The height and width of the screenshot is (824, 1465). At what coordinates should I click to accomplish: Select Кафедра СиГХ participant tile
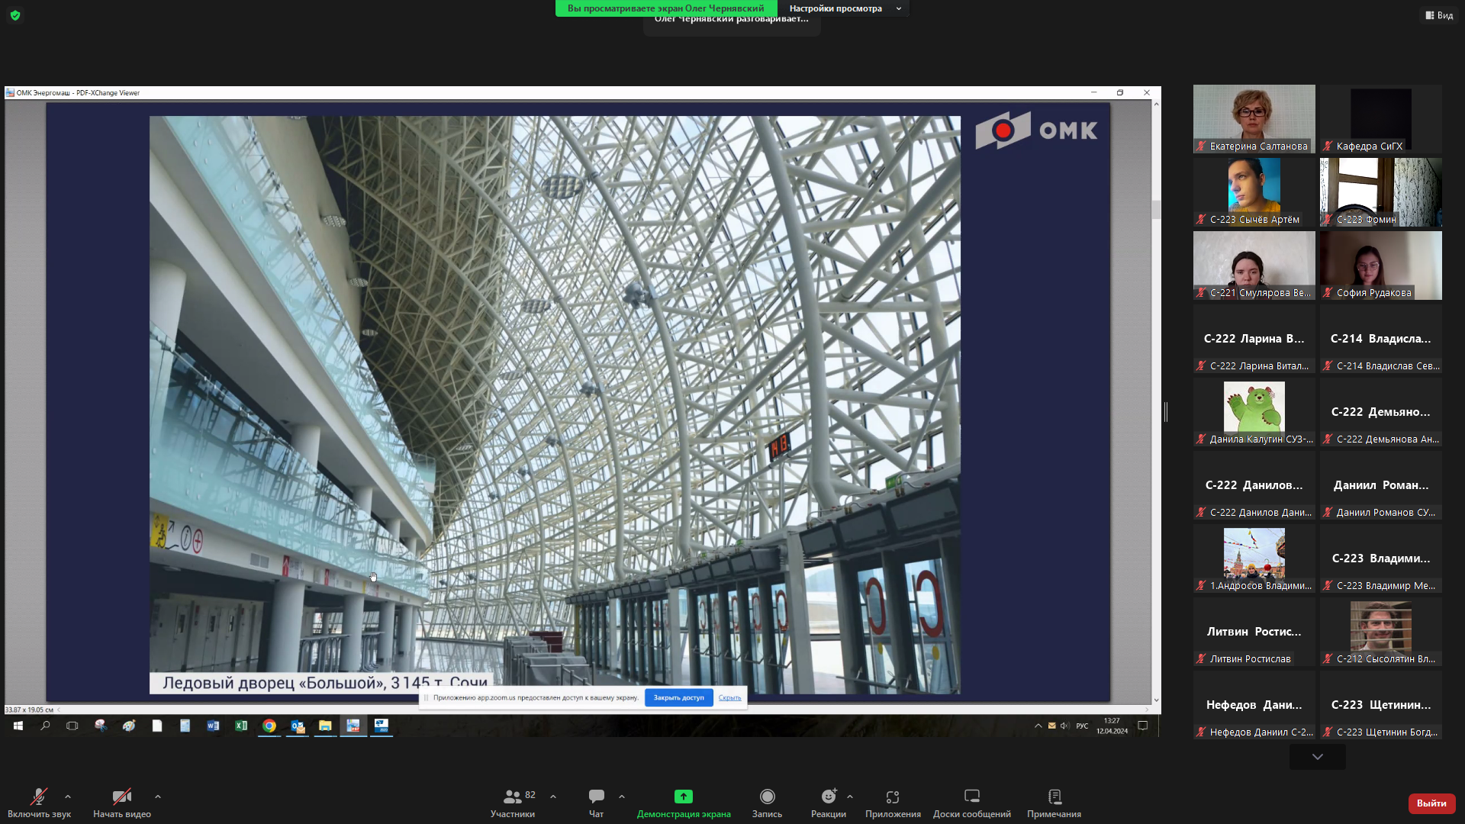point(1381,119)
